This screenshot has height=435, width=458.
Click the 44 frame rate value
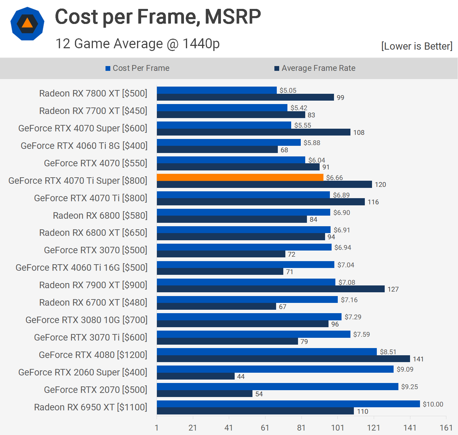(x=241, y=376)
